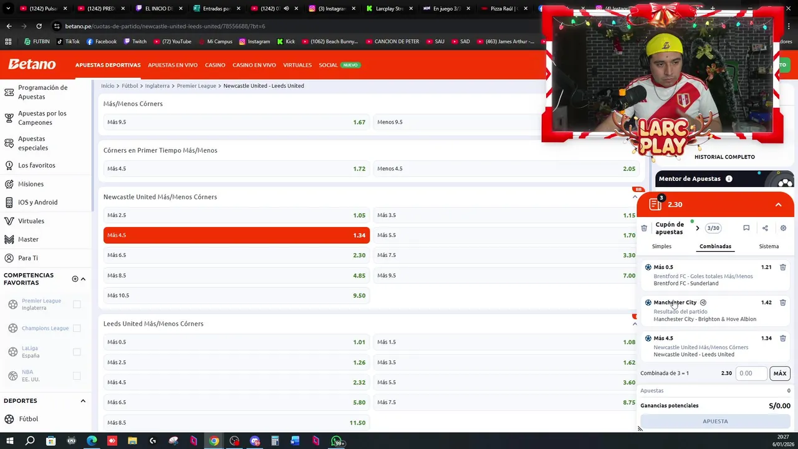The image size is (798, 449).
Task: Open WhatsApp from the taskbar
Action: point(337,442)
